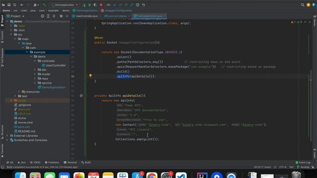The height and width of the screenshot is (178, 317).
Task: Expand the model package
Action: (x=35, y=74)
